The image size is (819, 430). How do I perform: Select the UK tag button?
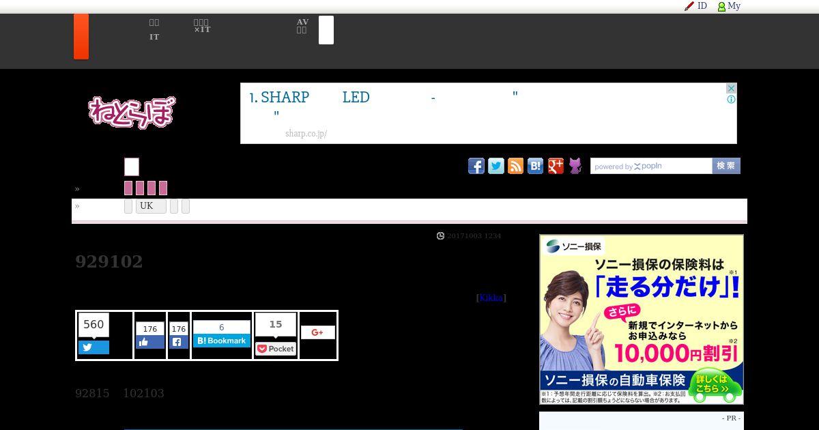tap(151, 206)
